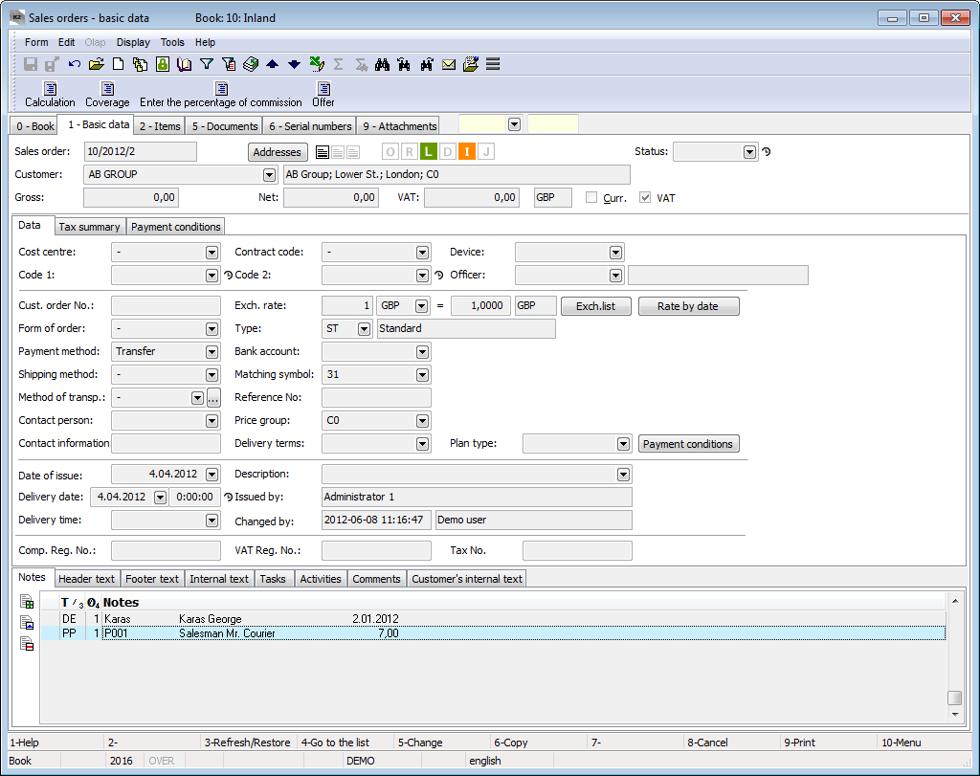This screenshot has height=776, width=980.
Task: Click the ellipsis button by Method of transp.
Action: (x=213, y=397)
